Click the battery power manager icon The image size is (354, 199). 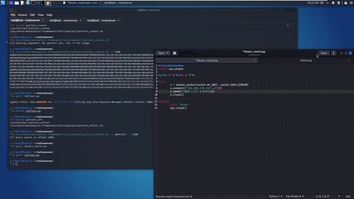[339, 3]
